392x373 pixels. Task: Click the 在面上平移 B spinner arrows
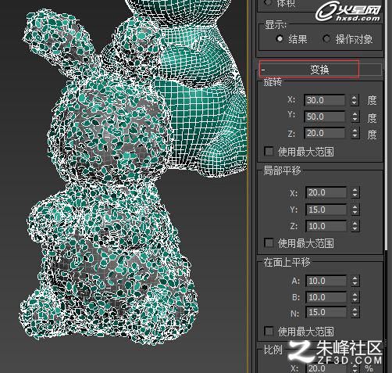click(x=355, y=297)
